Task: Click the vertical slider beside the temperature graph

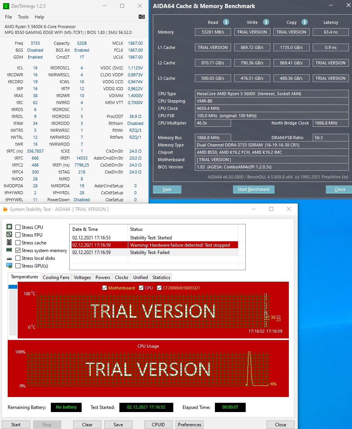Action: (x=13, y=310)
